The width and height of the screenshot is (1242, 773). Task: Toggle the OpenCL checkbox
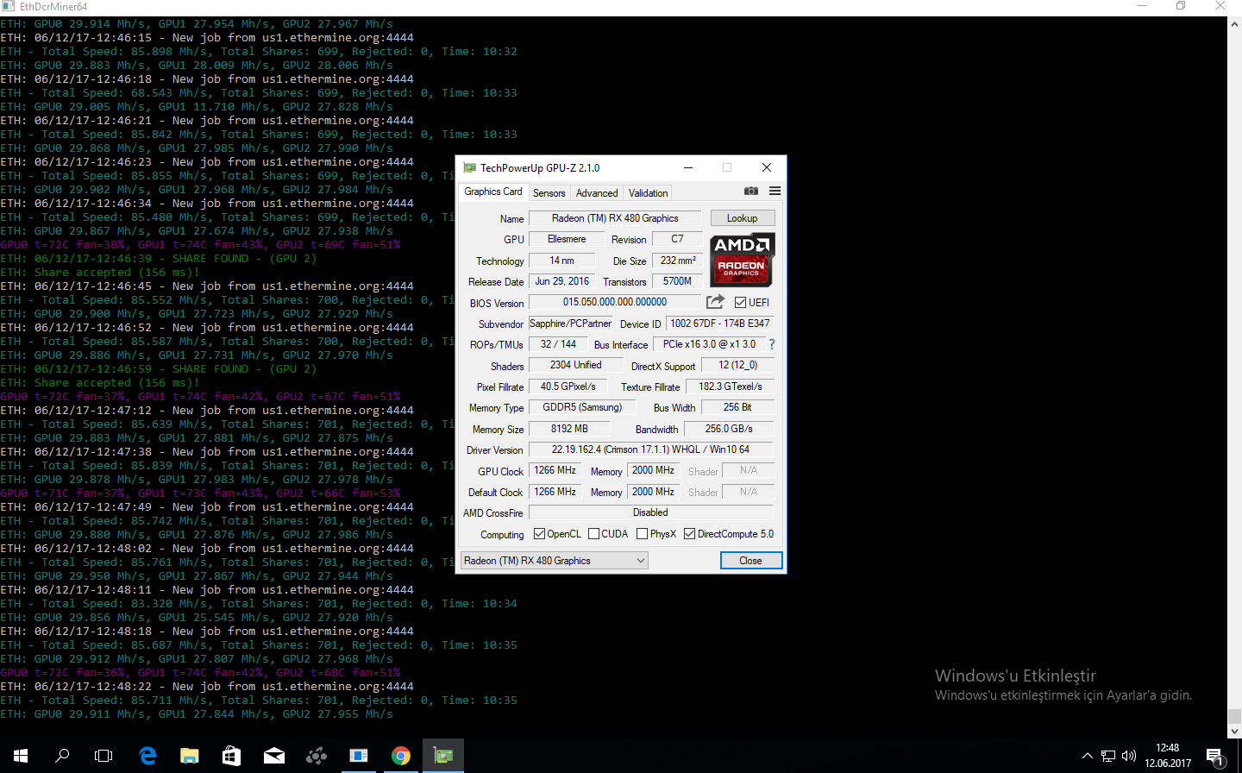(x=539, y=533)
